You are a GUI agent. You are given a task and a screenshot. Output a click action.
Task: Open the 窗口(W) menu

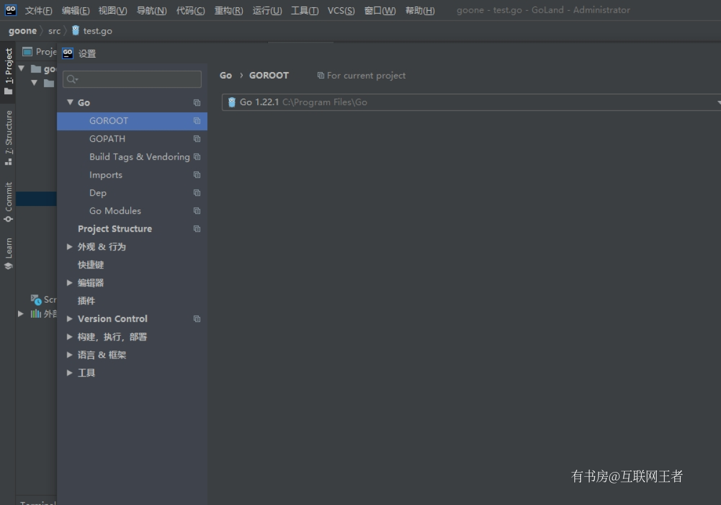[380, 11]
